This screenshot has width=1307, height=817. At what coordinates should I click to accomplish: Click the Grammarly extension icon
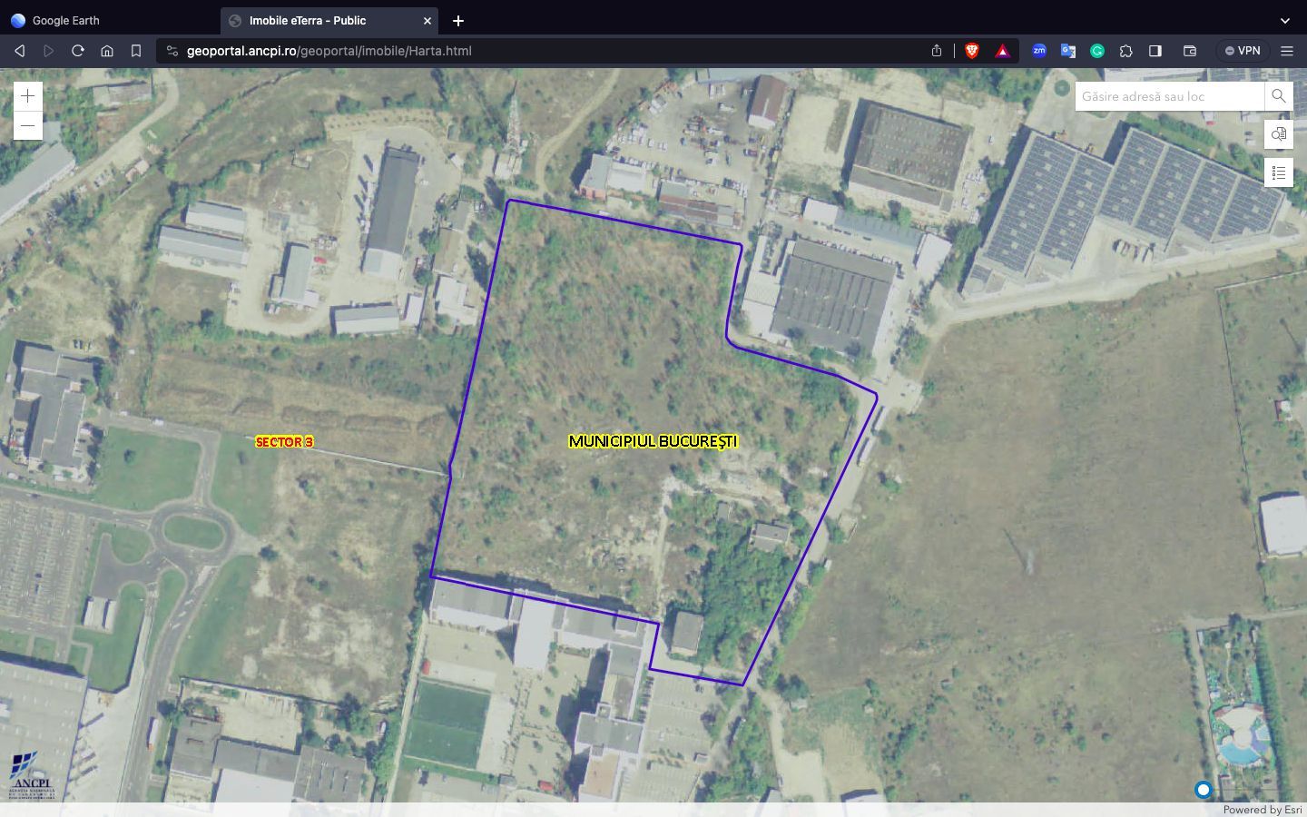(x=1097, y=51)
